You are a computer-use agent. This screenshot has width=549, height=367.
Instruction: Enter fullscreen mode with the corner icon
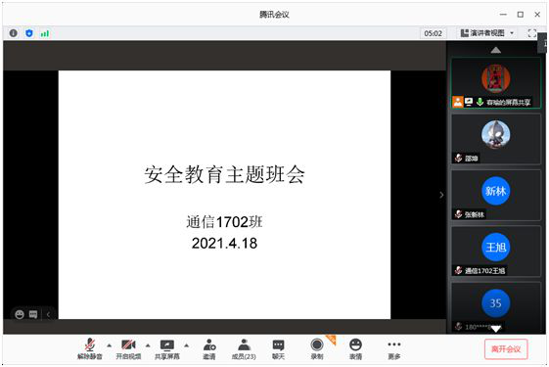[531, 33]
